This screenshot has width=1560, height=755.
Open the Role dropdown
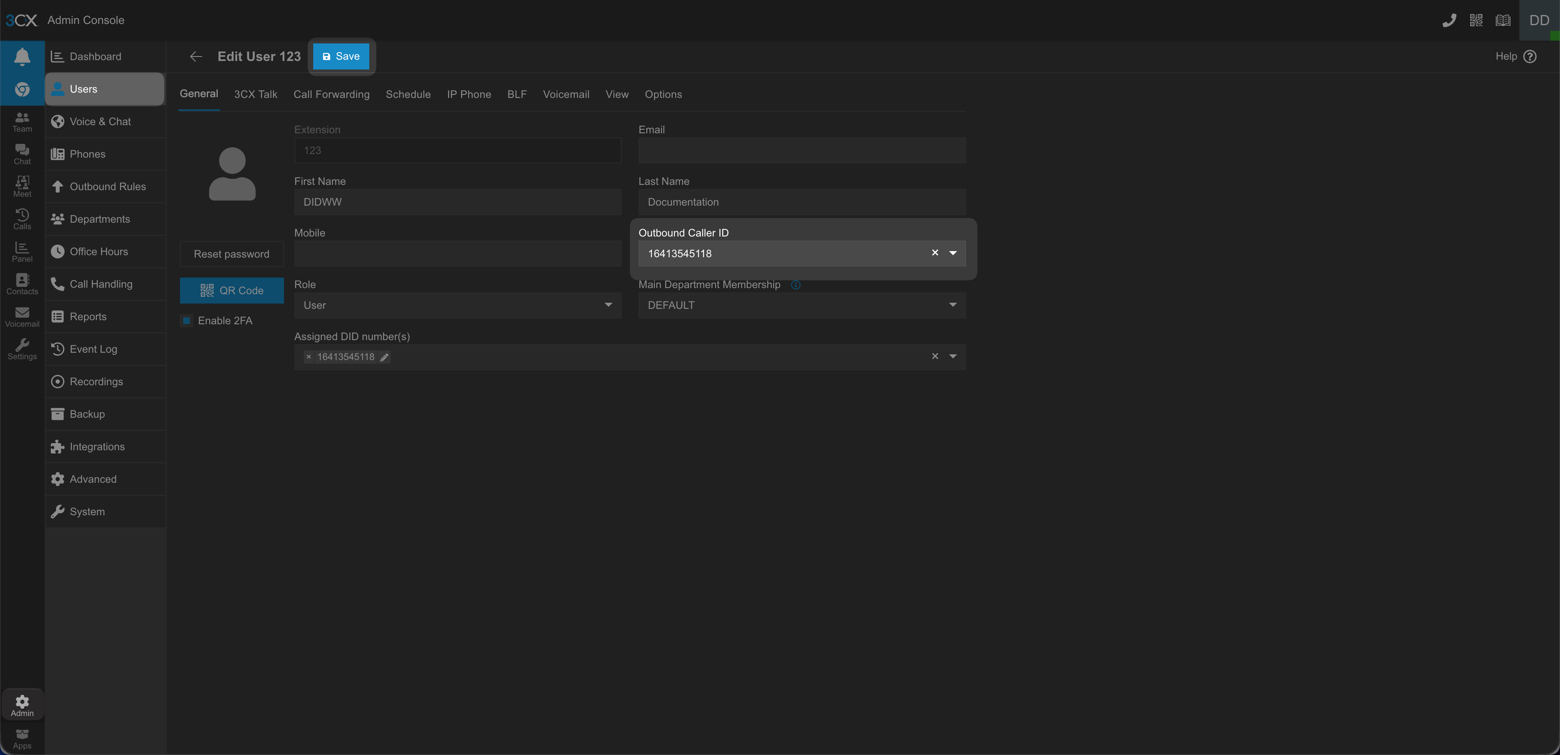[457, 306]
